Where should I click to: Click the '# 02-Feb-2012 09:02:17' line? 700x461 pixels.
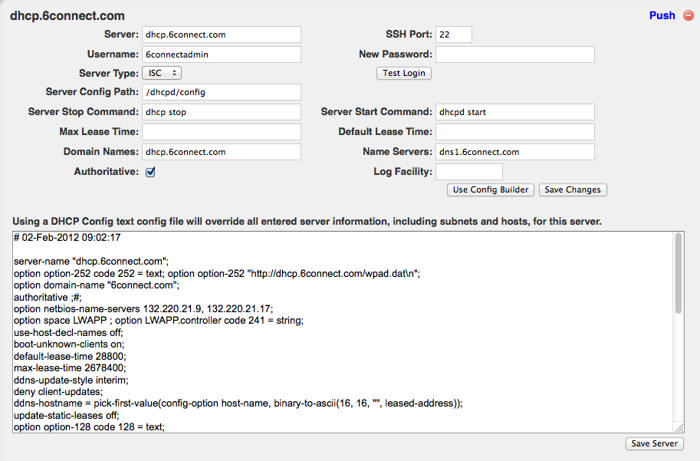click(x=67, y=238)
